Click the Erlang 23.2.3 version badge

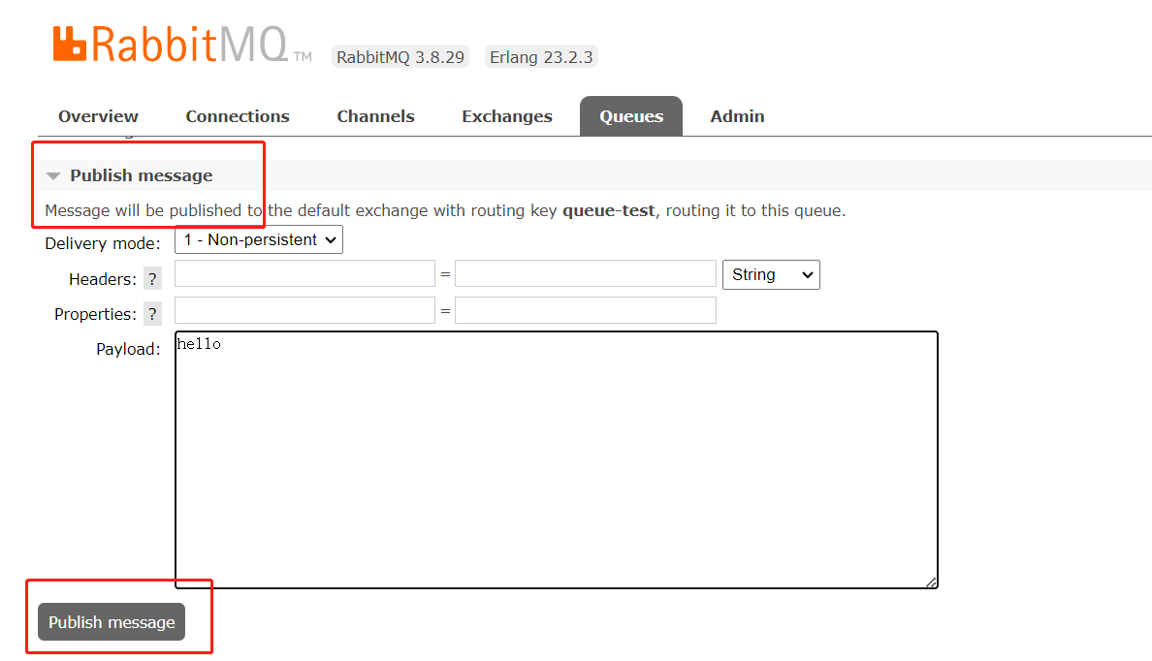(541, 56)
